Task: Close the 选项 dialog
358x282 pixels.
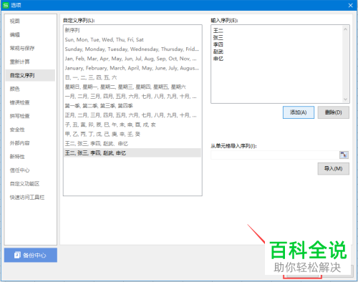Action: tap(350, 5)
